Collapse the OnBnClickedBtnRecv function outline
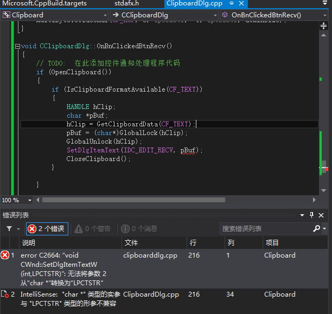 17,46
